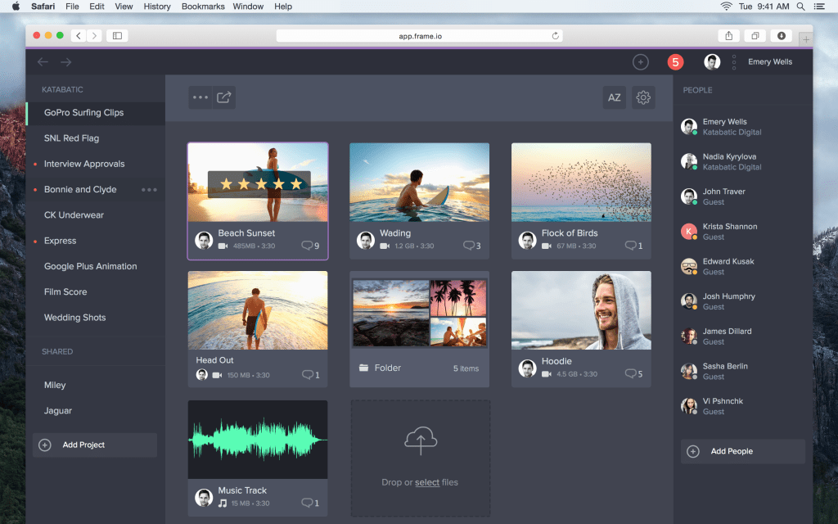Image resolution: width=838 pixels, height=524 pixels.
Task: Click five-star rating on Beach Sunset
Action: [259, 184]
